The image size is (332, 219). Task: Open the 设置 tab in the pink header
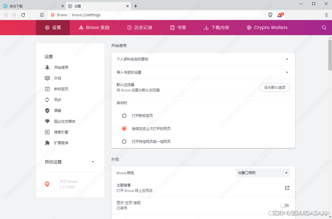coord(53,28)
